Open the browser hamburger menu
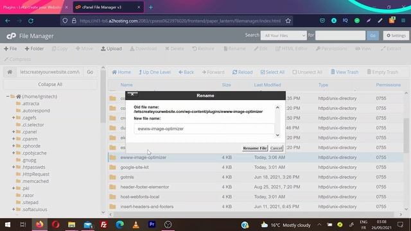 tap(403, 21)
